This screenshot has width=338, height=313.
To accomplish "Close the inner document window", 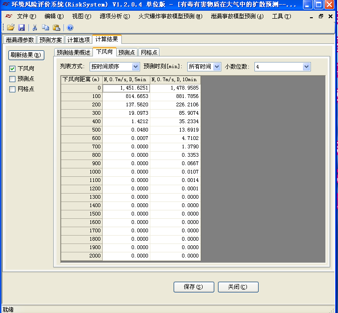I will 331,16.
